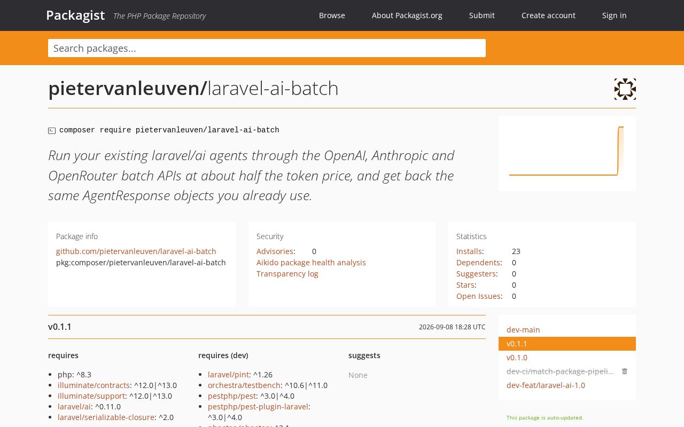Click the 'This package is auto-updated.' note
The image size is (684, 427).
click(x=545, y=418)
